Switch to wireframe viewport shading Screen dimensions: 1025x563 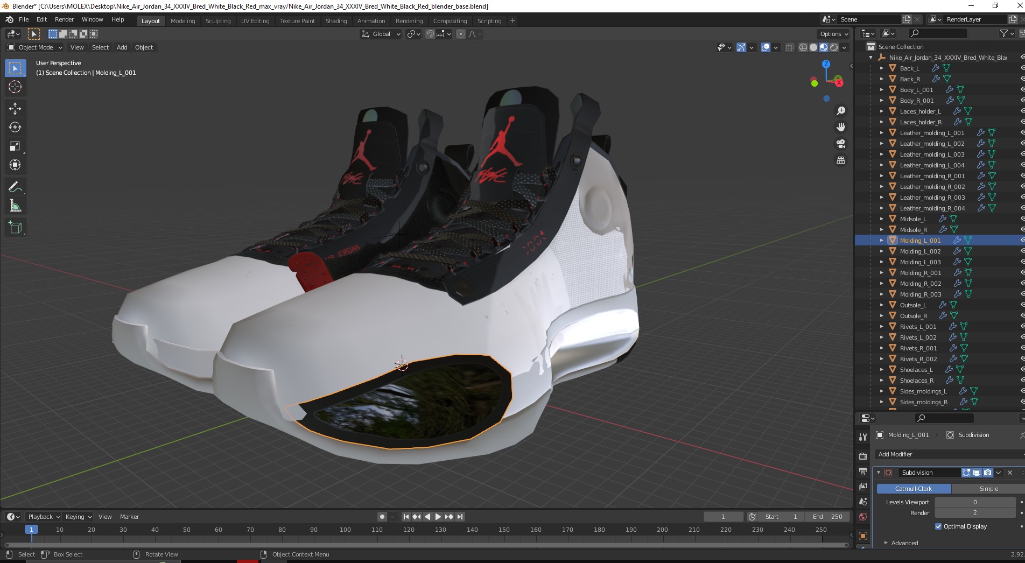[x=803, y=47]
